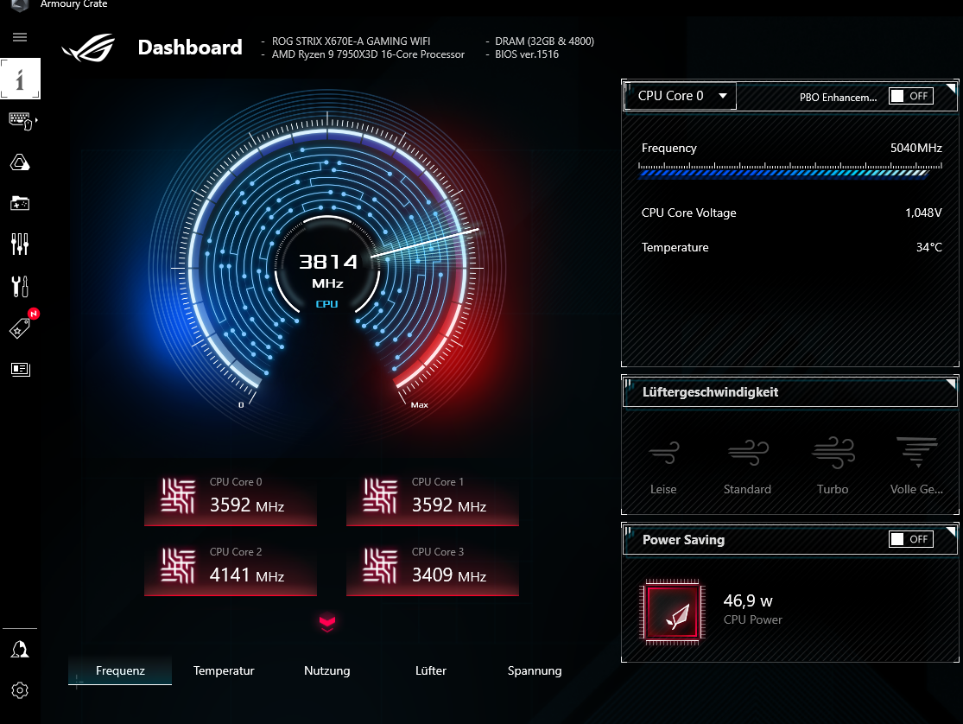The height and width of the screenshot is (724, 963).
Task: Switch to the Lüfter tab
Action: pos(430,670)
